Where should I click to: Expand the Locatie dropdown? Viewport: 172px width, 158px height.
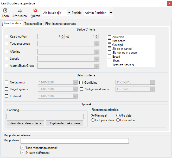click(97, 59)
